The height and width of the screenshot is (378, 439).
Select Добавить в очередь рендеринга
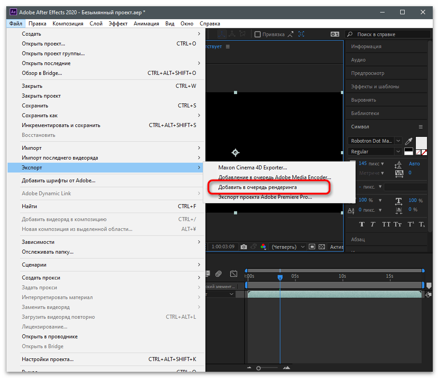click(257, 187)
